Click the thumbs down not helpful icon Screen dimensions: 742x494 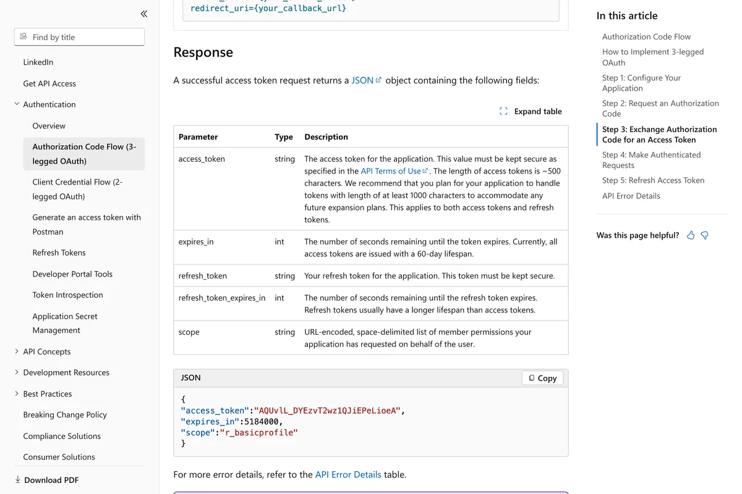click(704, 235)
